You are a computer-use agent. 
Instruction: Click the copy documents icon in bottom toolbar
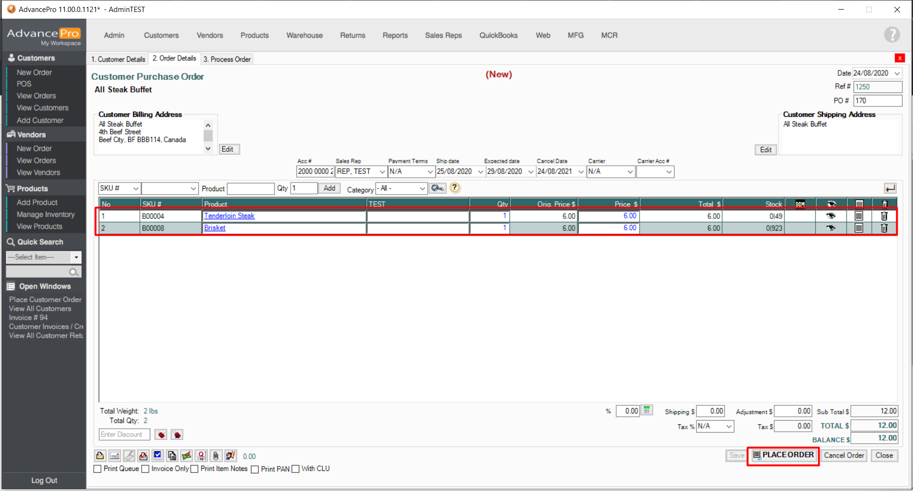click(x=172, y=456)
